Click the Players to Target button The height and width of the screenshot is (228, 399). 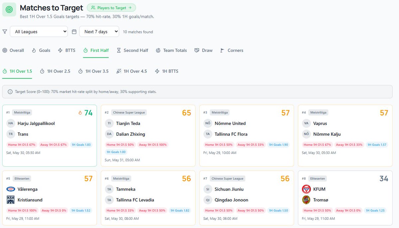pos(111,8)
